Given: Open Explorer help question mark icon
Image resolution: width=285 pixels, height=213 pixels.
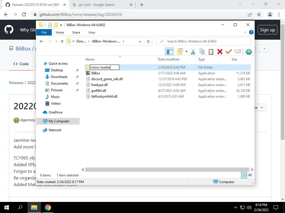Looking at the screenshot, I should 251,32.
